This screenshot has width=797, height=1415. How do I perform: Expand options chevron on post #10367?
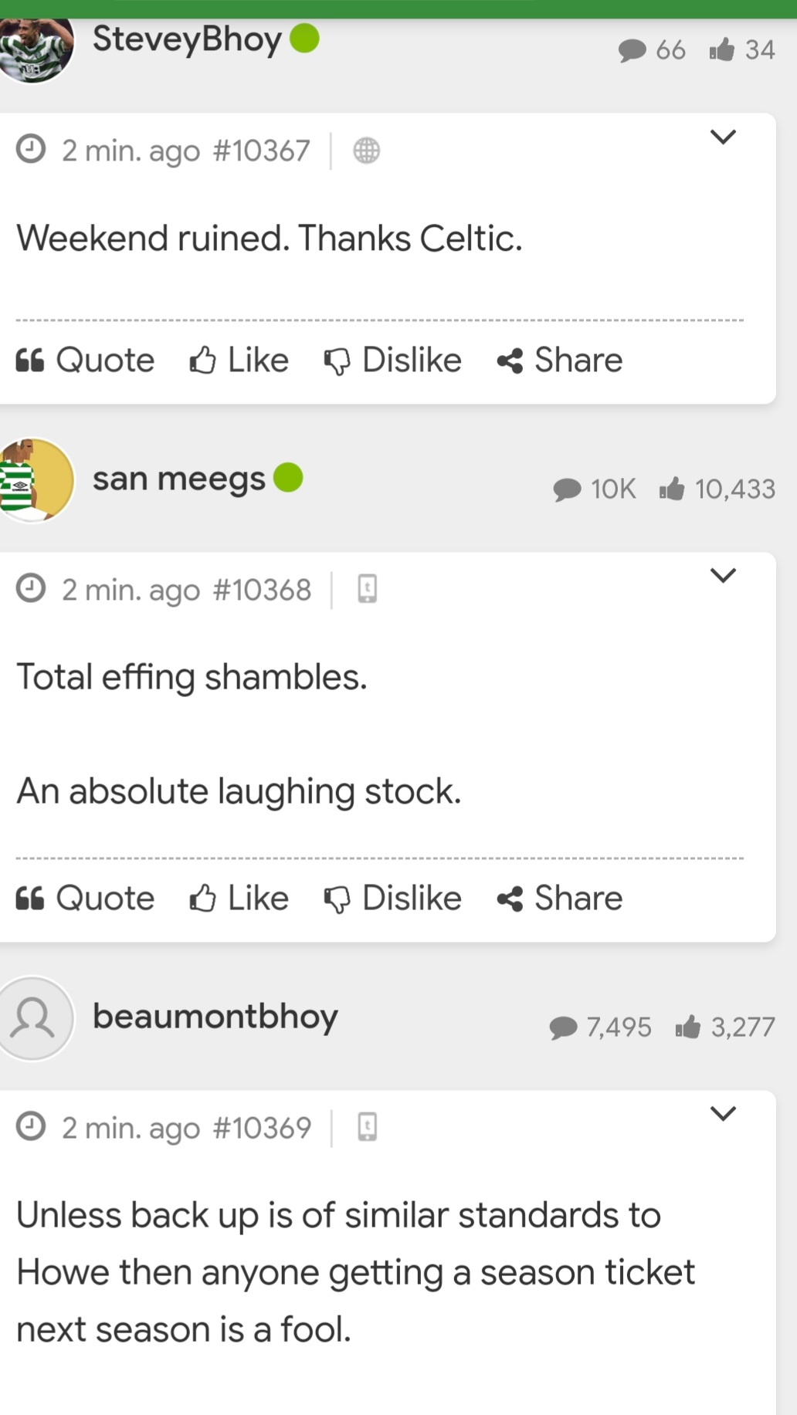[723, 137]
